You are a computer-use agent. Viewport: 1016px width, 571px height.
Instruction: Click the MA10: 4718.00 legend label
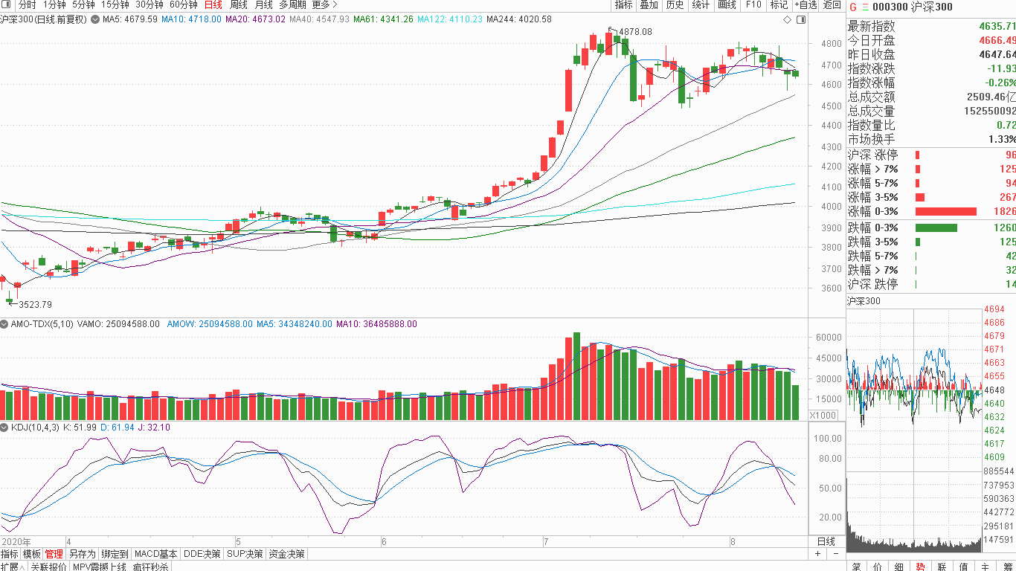click(x=191, y=19)
